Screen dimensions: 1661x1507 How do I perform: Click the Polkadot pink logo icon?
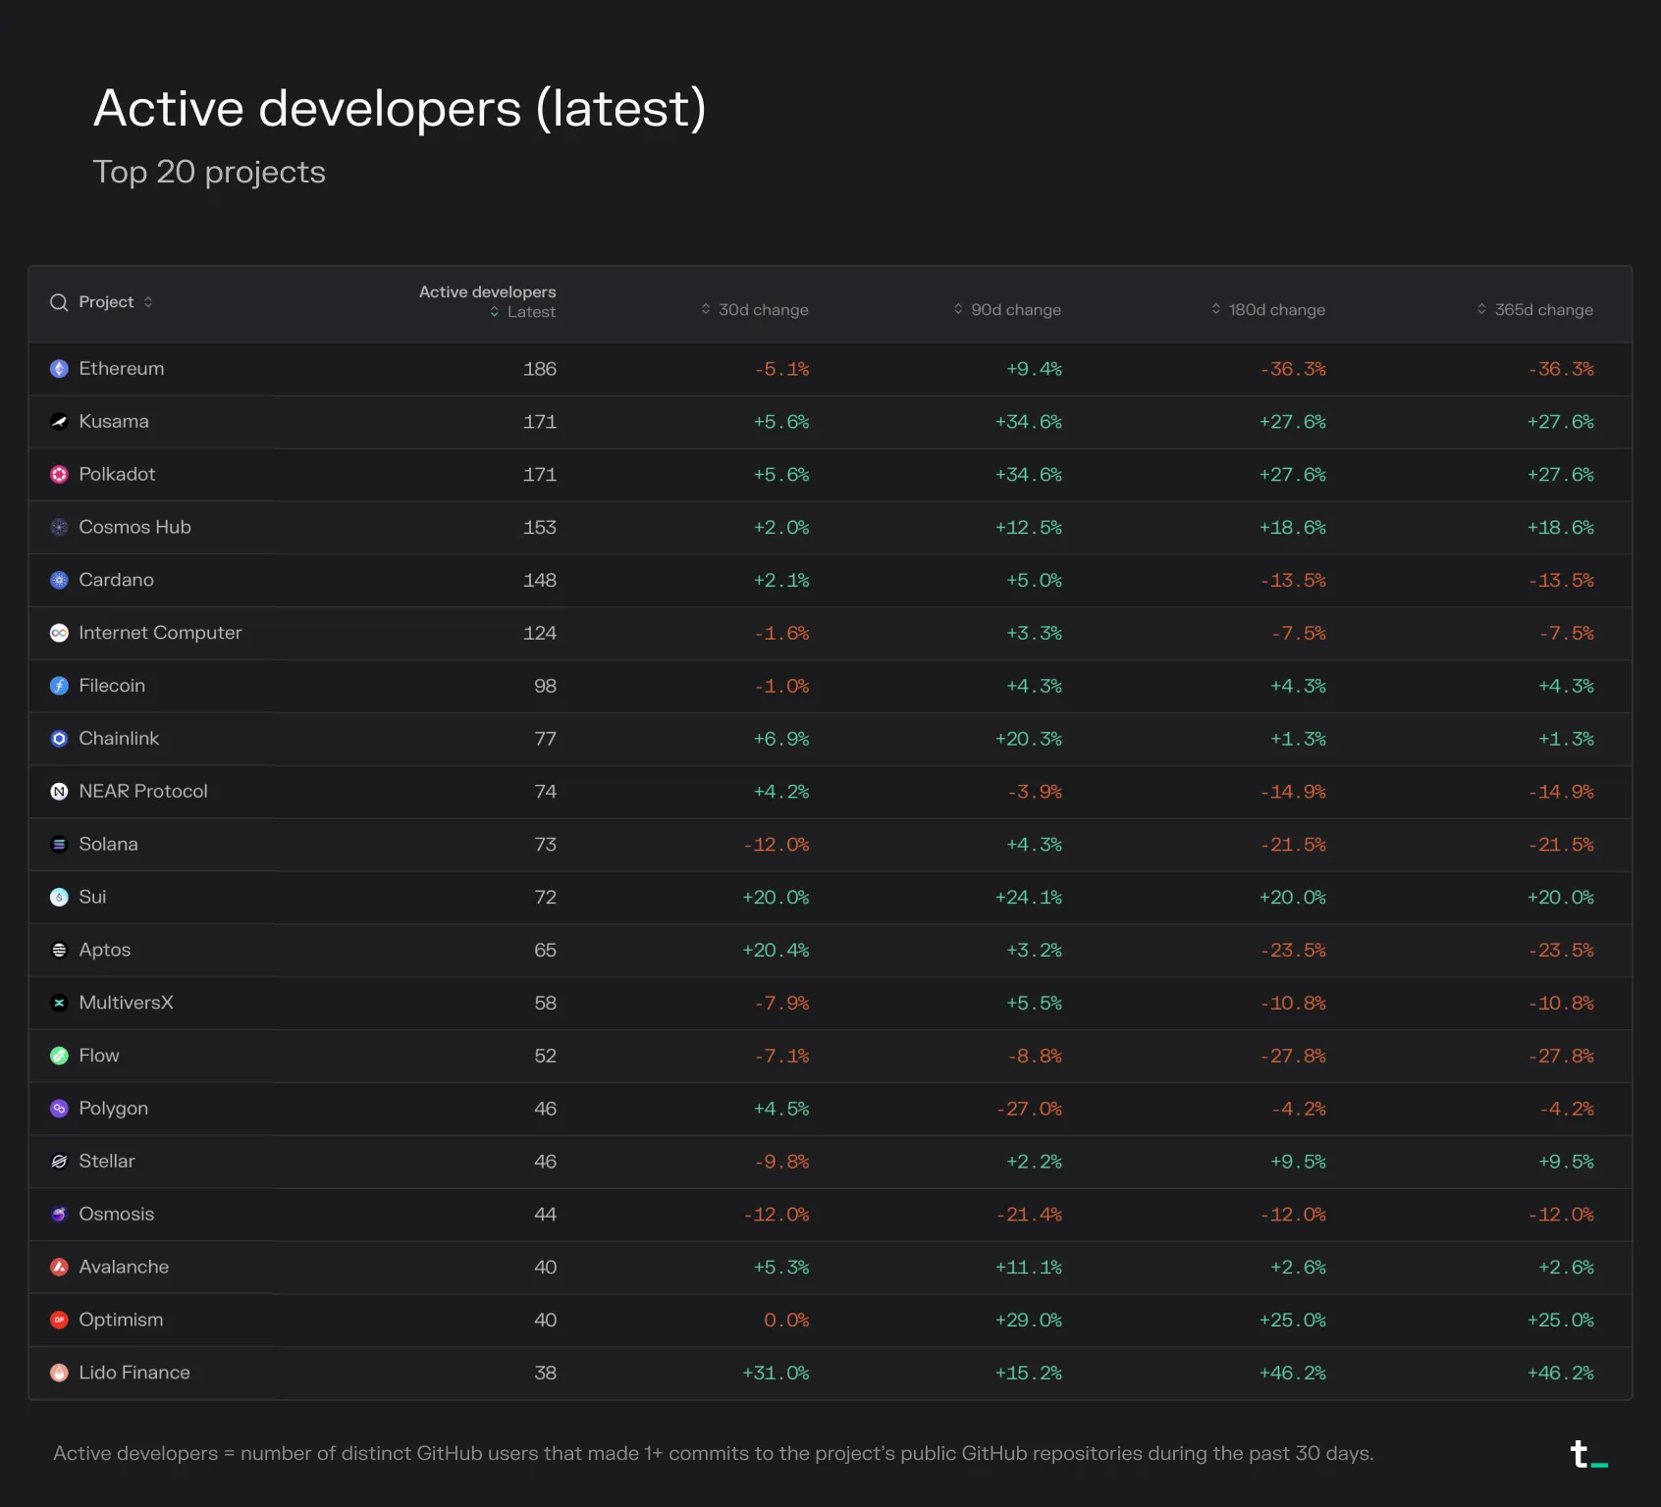pyautogui.click(x=59, y=475)
